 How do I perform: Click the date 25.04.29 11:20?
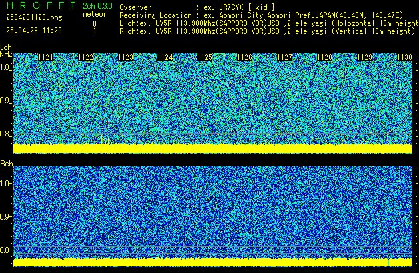[x=34, y=31]
